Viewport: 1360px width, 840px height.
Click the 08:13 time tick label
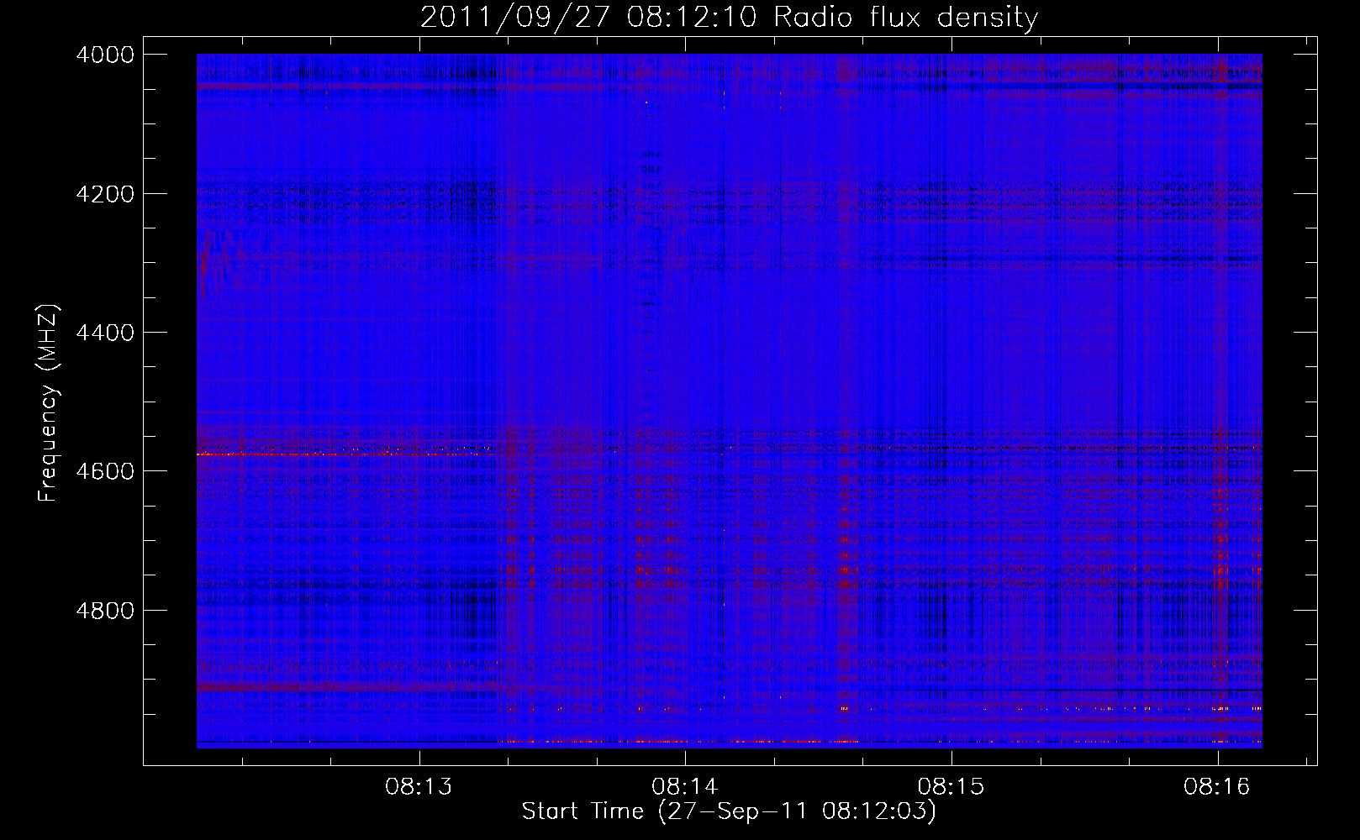click(x=419, y=787)
